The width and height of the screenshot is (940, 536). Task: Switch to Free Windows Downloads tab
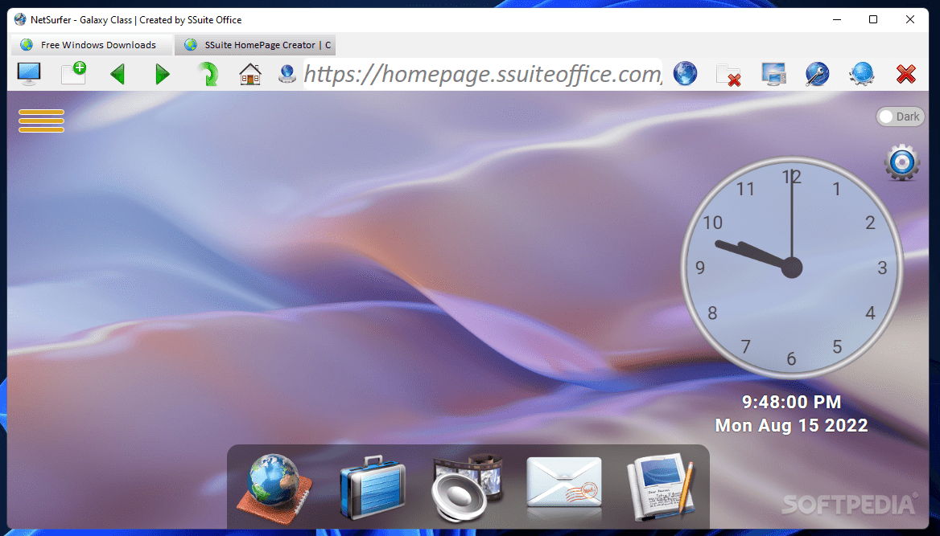click(91, 45)
